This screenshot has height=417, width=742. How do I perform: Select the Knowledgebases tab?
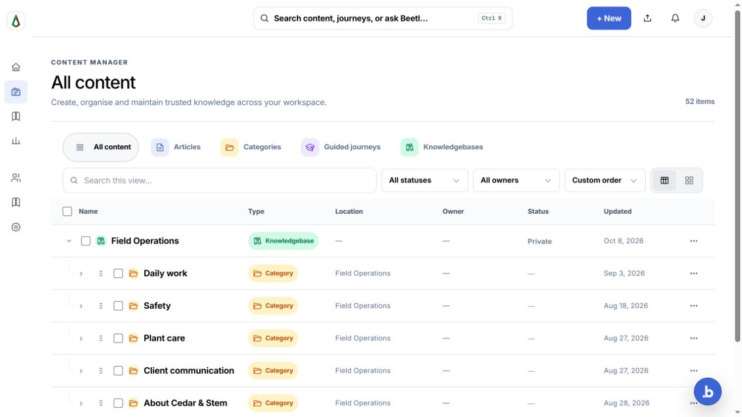442,147
